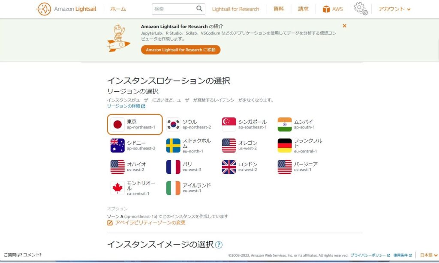439x263 pixels.
Task: Open the AWS cube icon link
Action: coord(326,9)
